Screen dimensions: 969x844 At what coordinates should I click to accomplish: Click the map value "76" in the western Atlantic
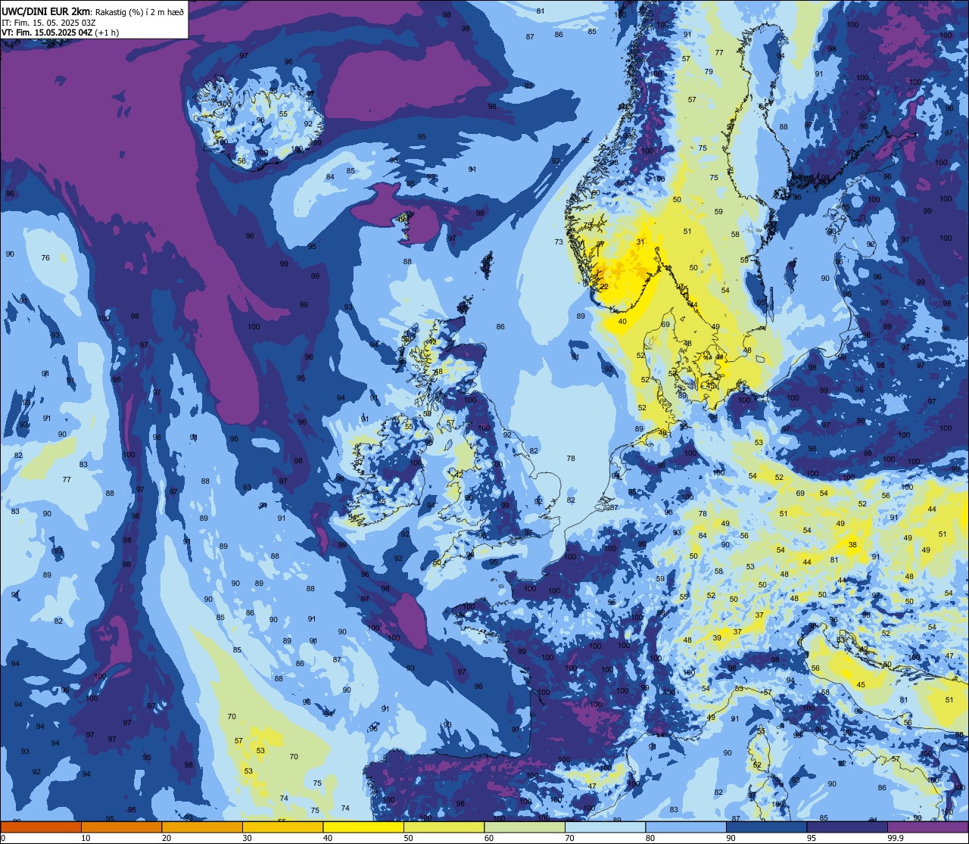45,257
